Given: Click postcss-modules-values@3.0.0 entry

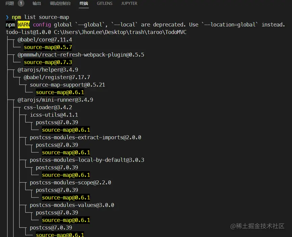Looking at the screenshot, I should coord(72,205).
